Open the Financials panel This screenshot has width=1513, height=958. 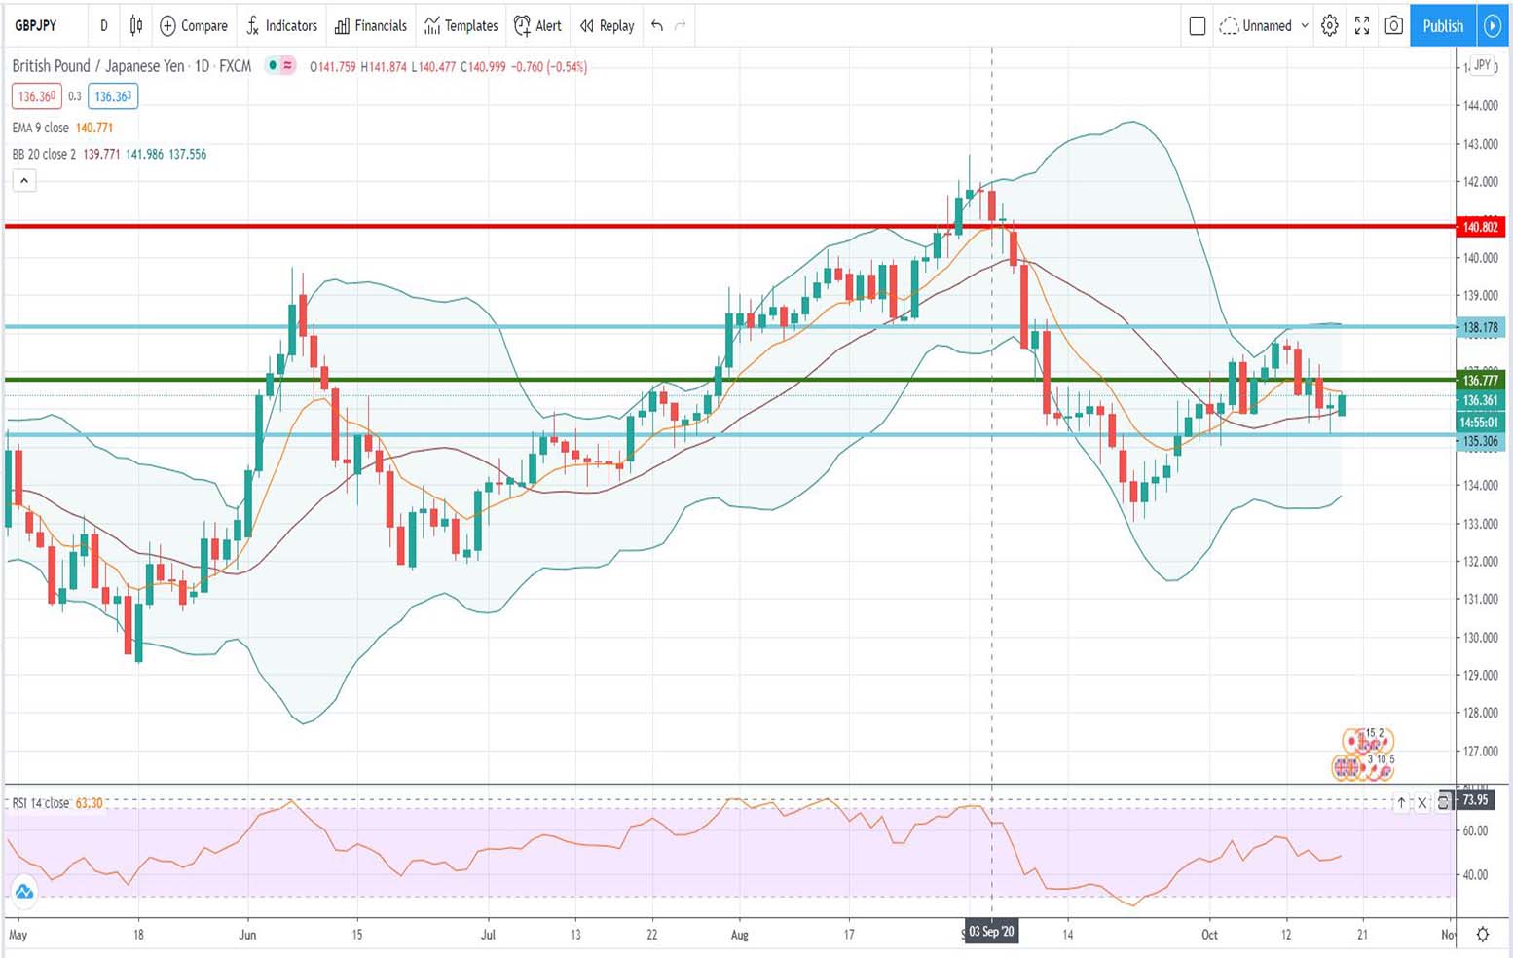point(371,26)
